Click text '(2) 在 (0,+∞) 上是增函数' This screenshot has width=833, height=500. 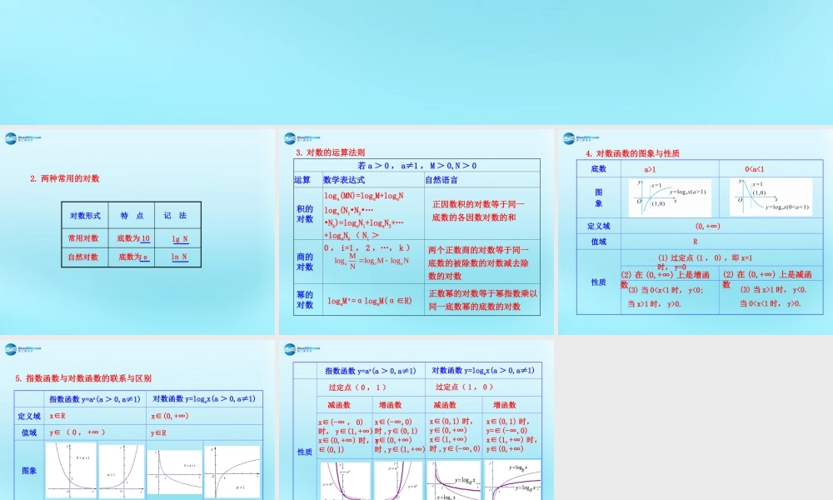[x=665, y=279]
